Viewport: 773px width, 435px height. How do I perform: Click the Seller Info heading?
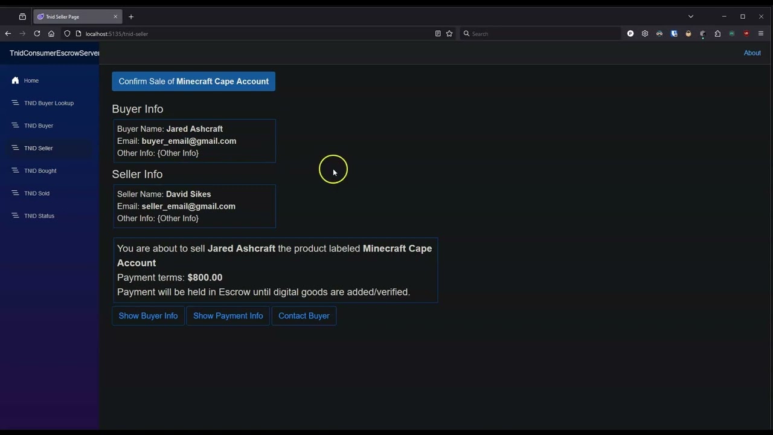click(137, 174)
